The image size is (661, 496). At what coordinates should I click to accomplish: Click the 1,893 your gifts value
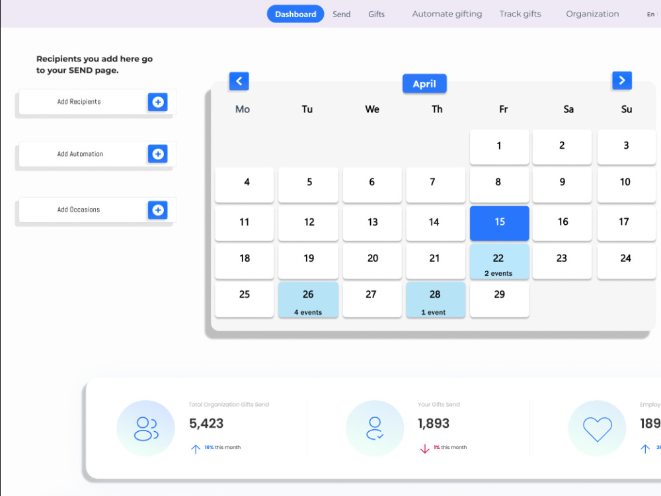pyautogui.click(x=434, y=423)
